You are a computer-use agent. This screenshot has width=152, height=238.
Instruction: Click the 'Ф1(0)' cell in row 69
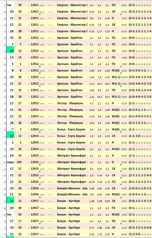[115, 215]
